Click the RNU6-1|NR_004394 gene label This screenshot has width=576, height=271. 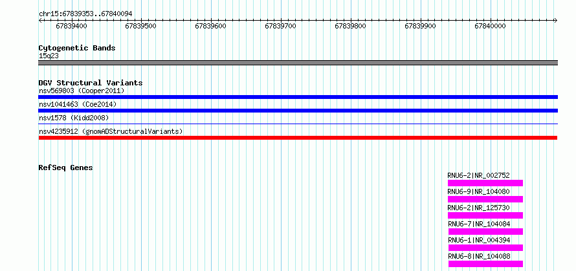pyautogui.click(x=480, y=240)
